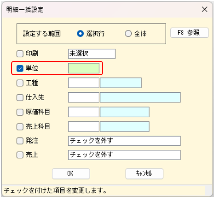Tick the 売上 checkbox at bottom
The image size is (214, 197).
click(20, 155)
